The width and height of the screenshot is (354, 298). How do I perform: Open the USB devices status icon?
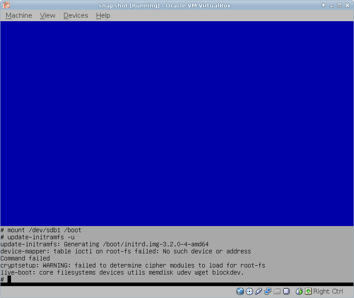click(x=259, y=291)
